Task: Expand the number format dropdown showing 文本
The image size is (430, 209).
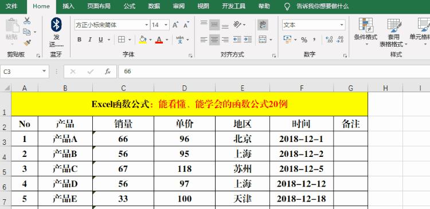Action: (342, 25)
